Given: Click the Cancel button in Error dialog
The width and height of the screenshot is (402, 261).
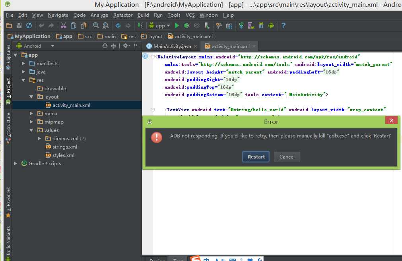Looking at the screenshot, I should 287,157.
